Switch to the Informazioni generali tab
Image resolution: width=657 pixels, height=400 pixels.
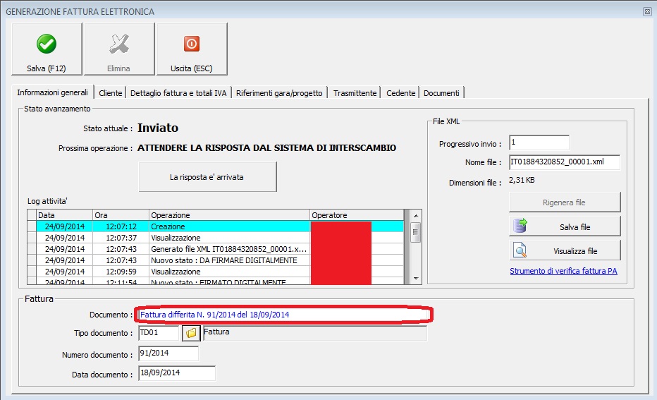coord(52,92)
